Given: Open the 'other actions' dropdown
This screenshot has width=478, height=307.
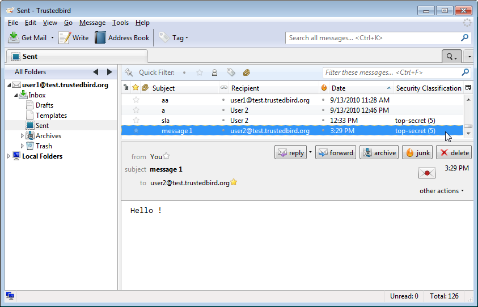Looking at the screenshot, I should [441, 191].
